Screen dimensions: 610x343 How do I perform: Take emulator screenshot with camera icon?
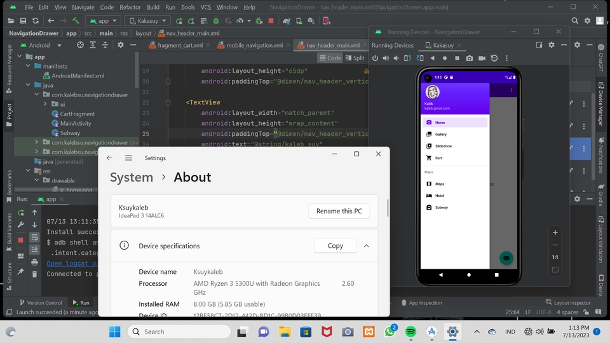[x=469, y=58]
